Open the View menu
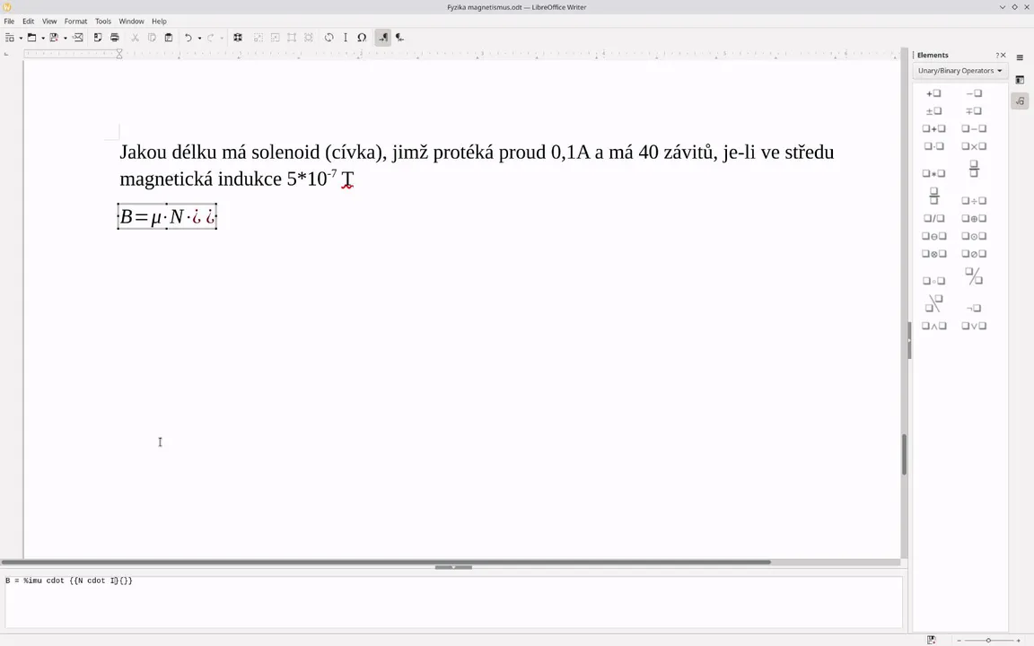Screen dimensions: 1034x646 coord(49,22)
